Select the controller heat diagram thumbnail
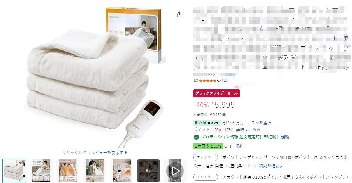Image resolution: width=352 pixels, height=183 pixels. coord(121,171)
